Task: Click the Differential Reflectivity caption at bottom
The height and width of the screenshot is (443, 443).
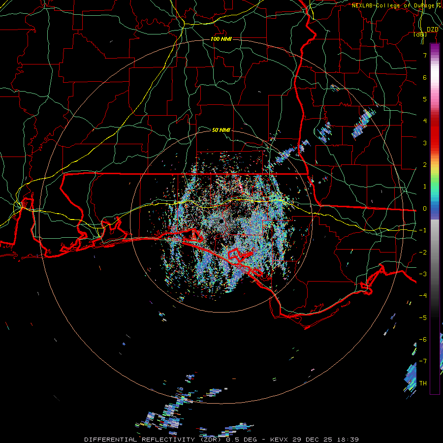Action: pyautogui.click(x=221, y=440)
